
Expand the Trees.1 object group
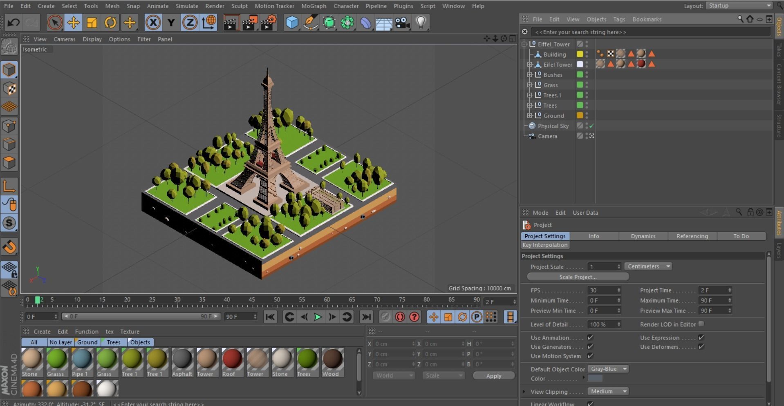point(530,95)
